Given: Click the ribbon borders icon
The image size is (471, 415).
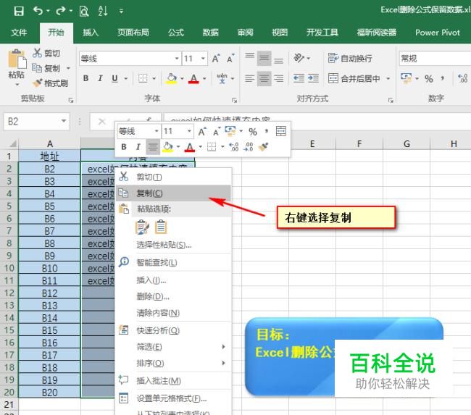Looking at the screenshot, I should 143,78.
